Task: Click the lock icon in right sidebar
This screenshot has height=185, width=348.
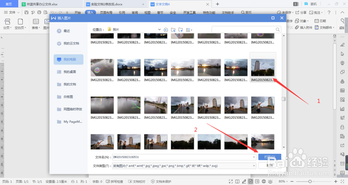Action: pos(342,127)
